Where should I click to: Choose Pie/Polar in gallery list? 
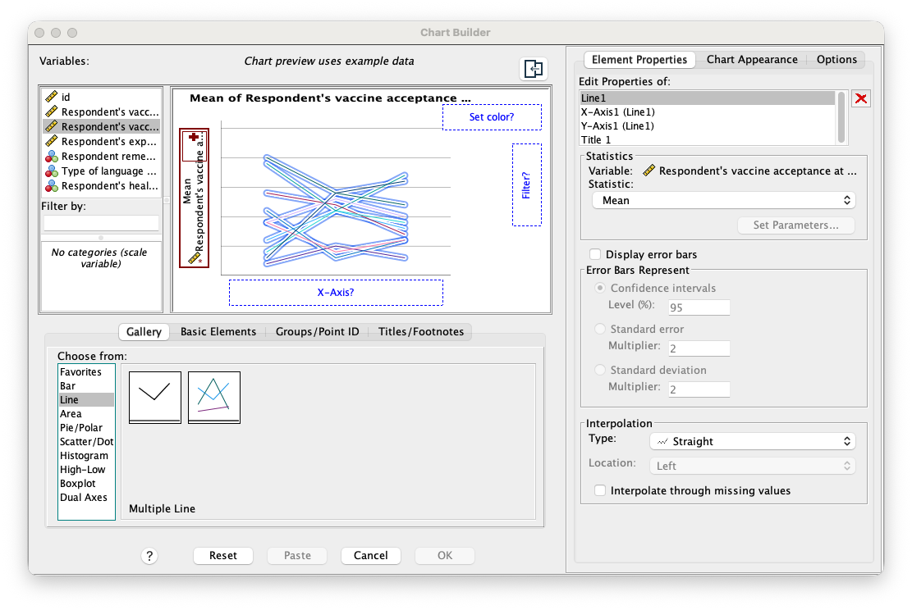pyautogui.click(x=86, y=428)
